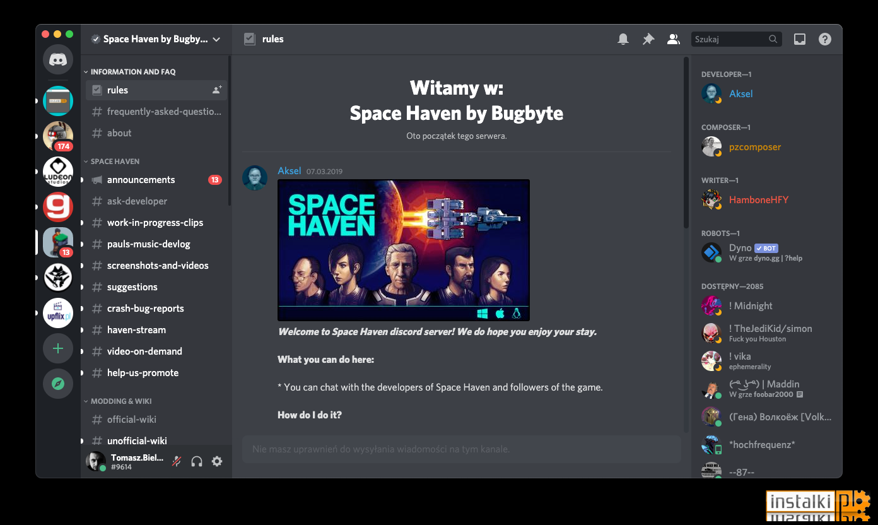
Task: Open the video-on-demand channel
Action: click(156, 351)
